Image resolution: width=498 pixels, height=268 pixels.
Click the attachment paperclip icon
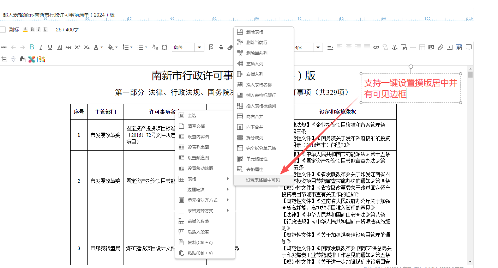[x=440, y=47]
